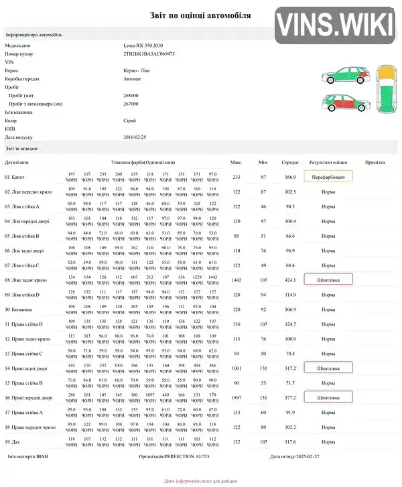This screenshot has width=402, height=487.
Task: Click the Шпатлівка badge for Ліве заднє крило
Action: pyautogui.click(x=328, y=279)
